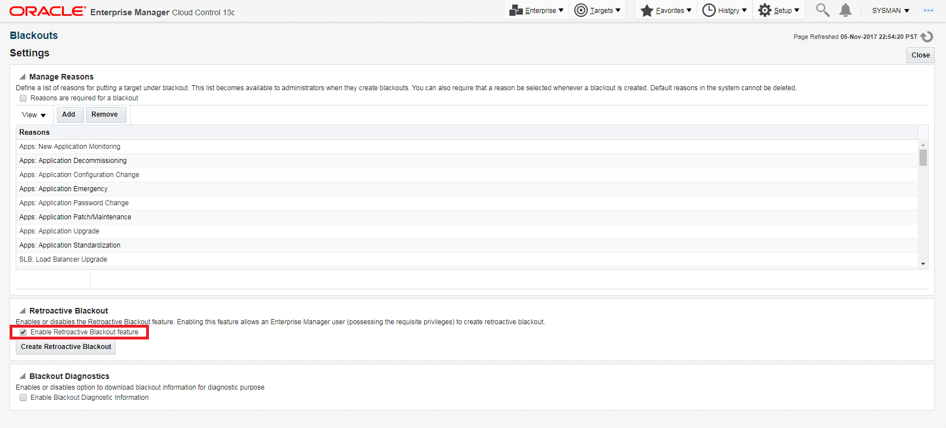Collapse the Manage Reasons section
This screenshot has height=428, width=946.
pyautogui.click(x=23, y=77)
